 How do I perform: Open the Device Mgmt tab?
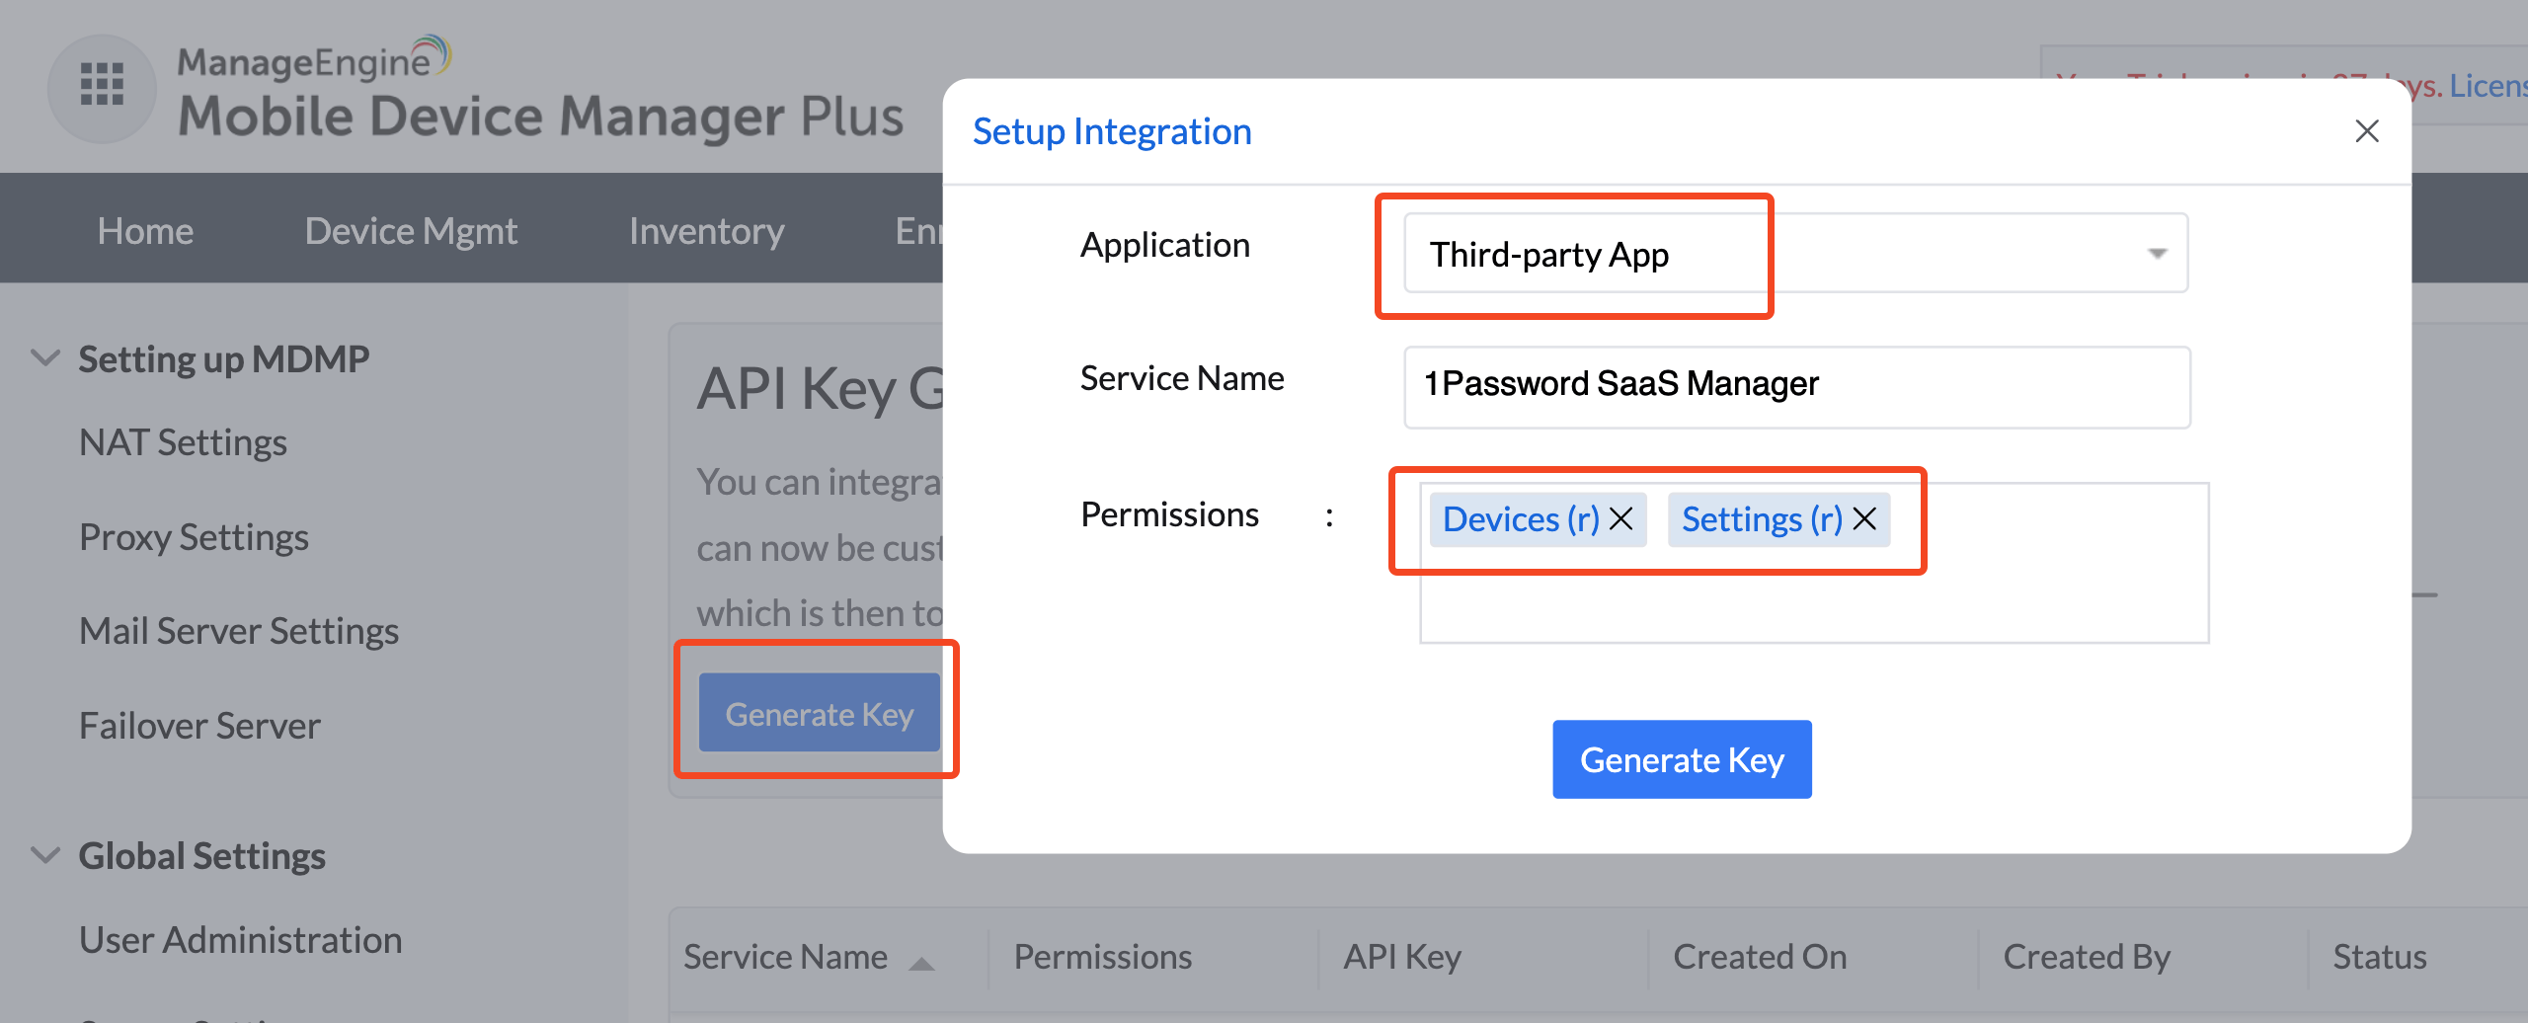pos(411,230)
